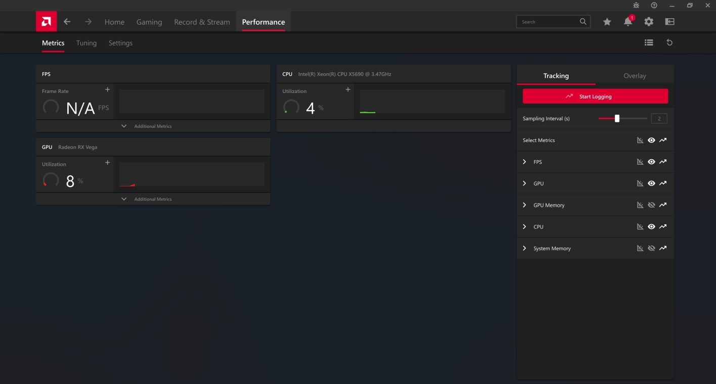The image size is (716, 384).
Task: Open the Record & Stream tab
Action: [202, 22]
